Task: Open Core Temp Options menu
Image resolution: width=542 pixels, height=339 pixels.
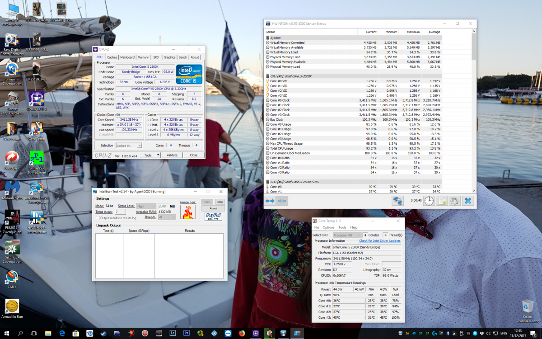Action: tap(328, 227)
